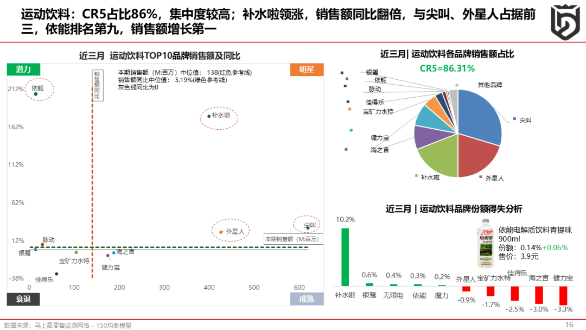This screenshot has width=586, height=330.
Task: Click the 212% y-axis tick label
Action: [x=16, y=89]
